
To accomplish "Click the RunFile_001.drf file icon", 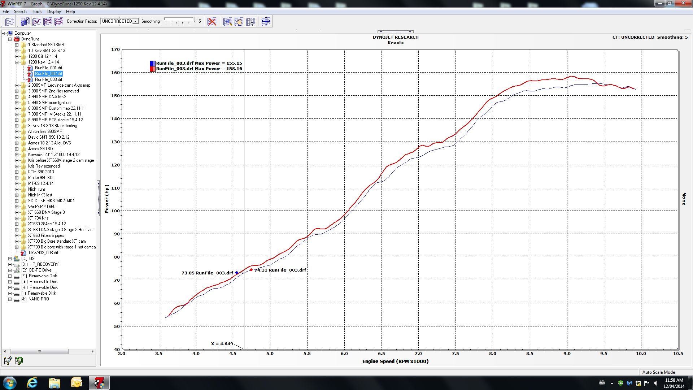I will click(x=30, y=68).
